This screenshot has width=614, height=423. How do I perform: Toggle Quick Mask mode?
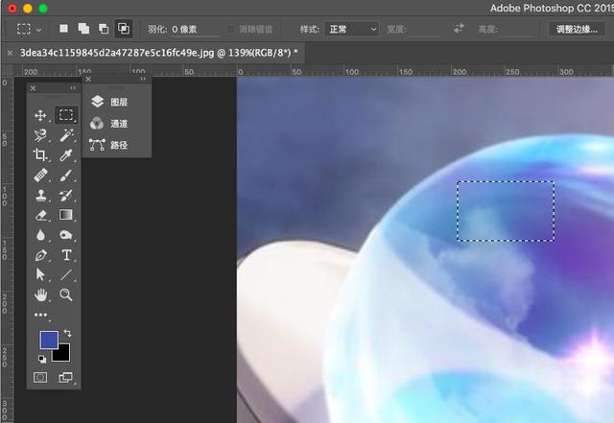(40, 377)
